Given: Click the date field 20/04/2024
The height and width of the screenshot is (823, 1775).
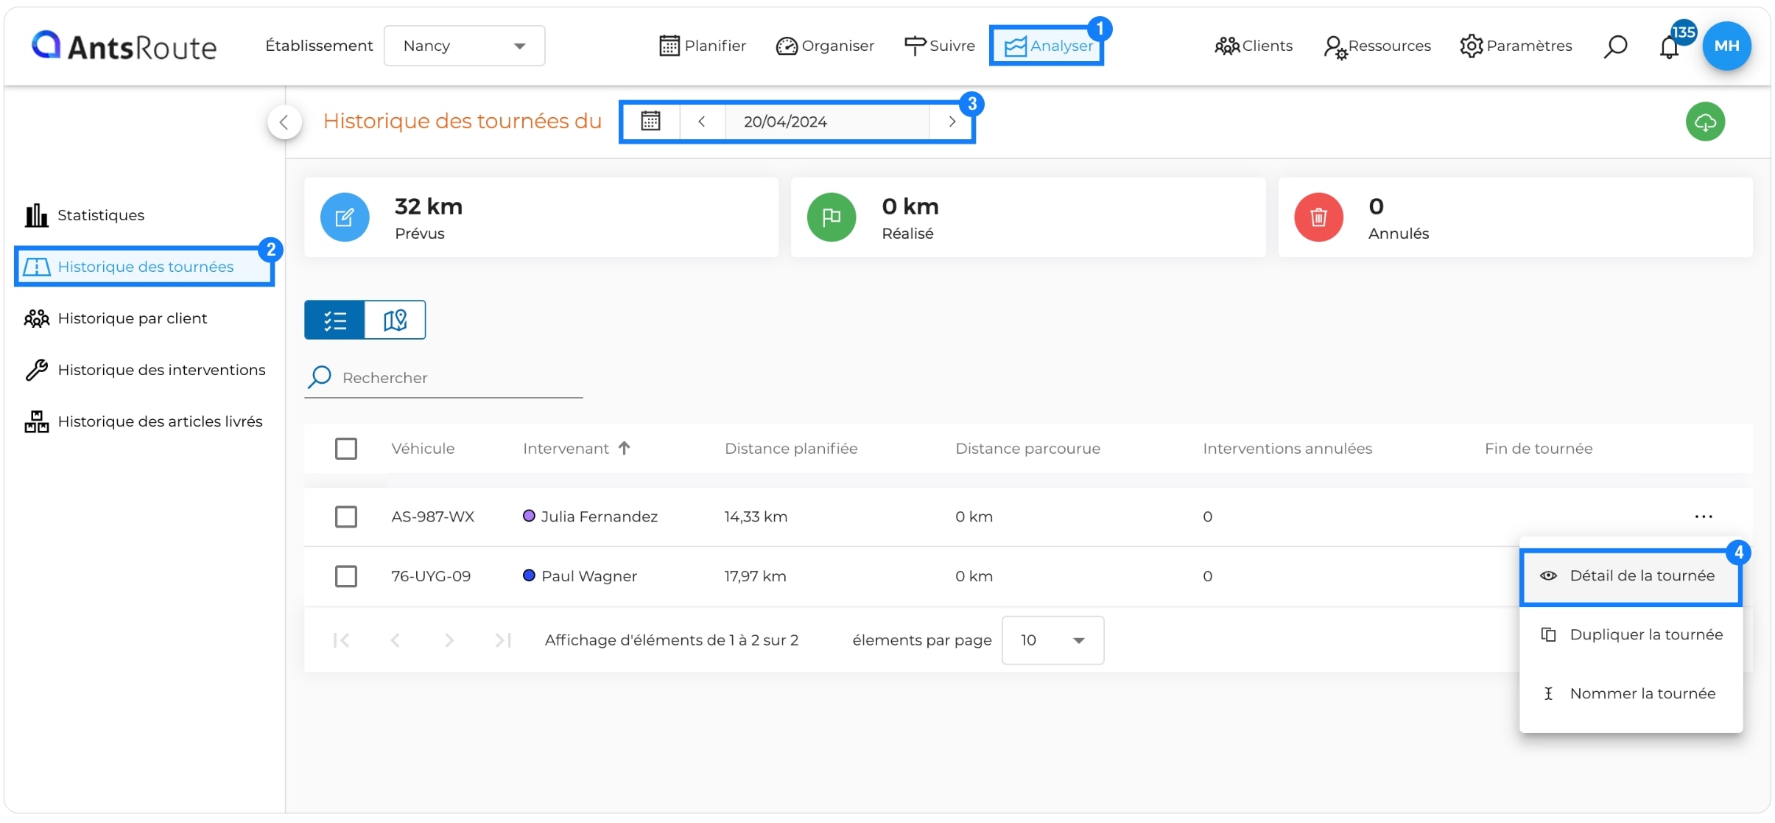Looking at the screenshot, I should pos(826,122).
